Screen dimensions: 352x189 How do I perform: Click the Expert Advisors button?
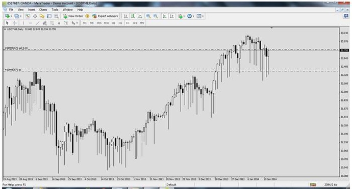pyautogui.click(x=105, y=16)
